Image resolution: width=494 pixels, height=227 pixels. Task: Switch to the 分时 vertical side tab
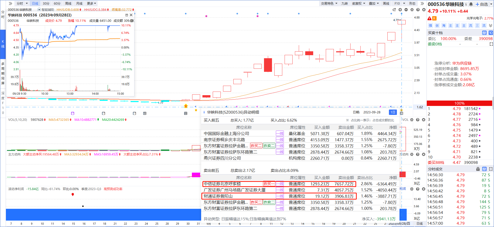tap(3, 14)
